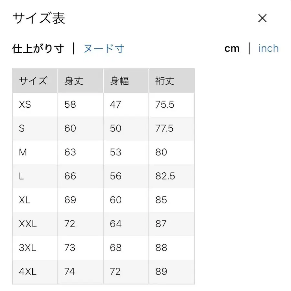Select the 4XL size row

pos(27,272)
